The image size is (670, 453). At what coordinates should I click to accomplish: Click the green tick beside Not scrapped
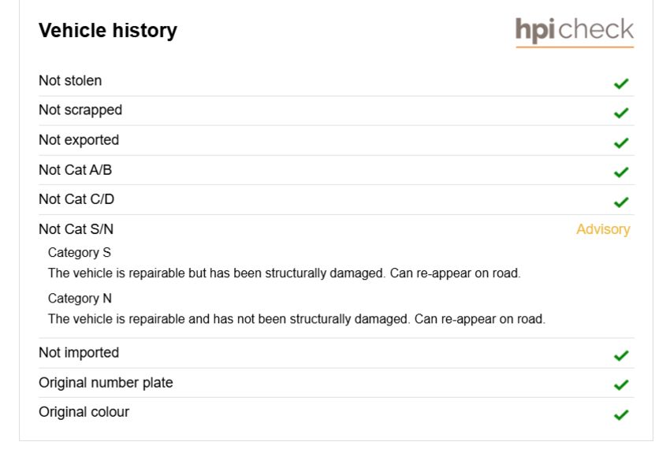(621, 113)
